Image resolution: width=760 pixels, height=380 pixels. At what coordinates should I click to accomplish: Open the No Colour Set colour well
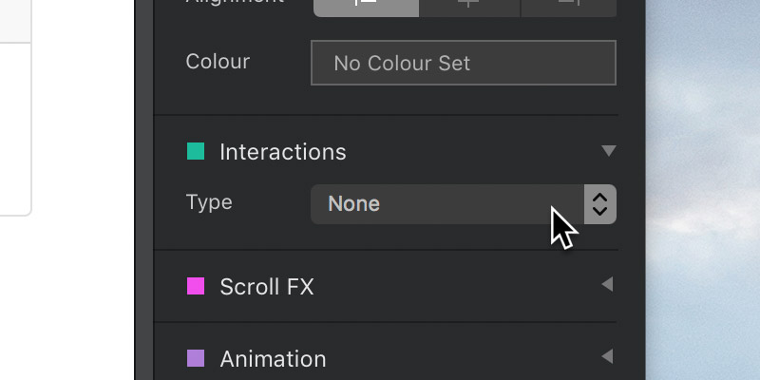coord(464,63)
